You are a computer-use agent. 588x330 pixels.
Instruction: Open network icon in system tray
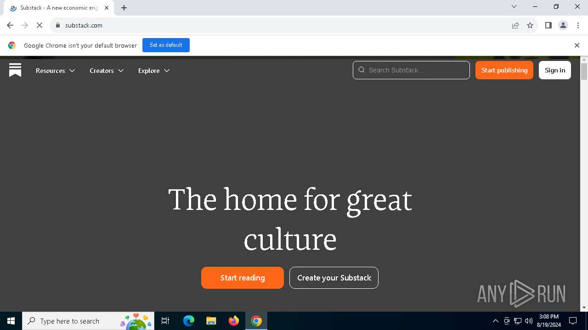(x=518, y=321)
